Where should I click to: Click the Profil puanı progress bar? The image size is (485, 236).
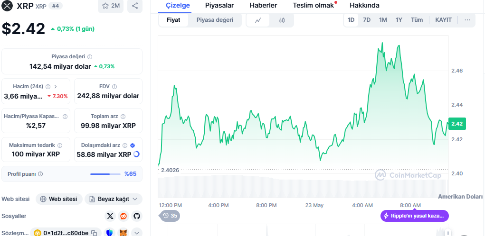click(x=105, y=174)
